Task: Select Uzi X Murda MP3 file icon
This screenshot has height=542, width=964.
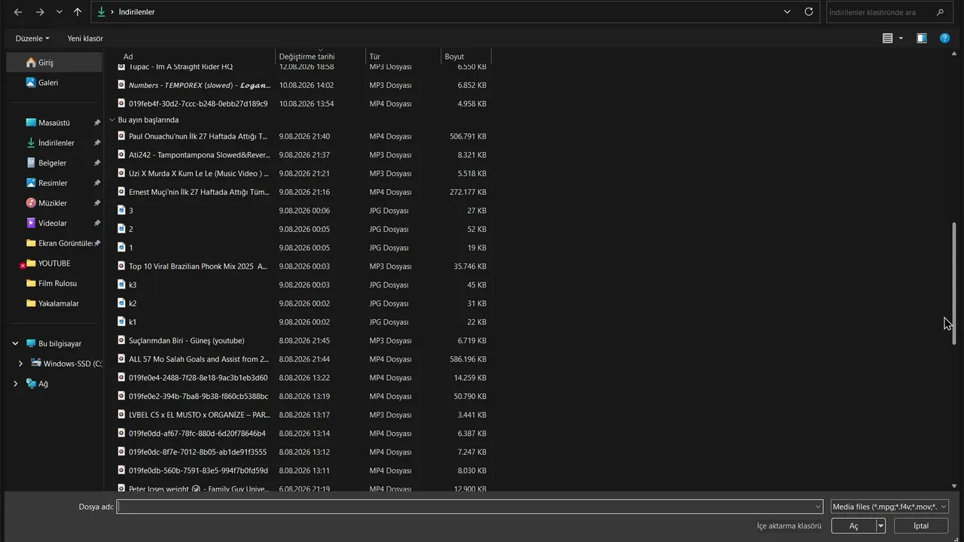Action: (121, 173)
